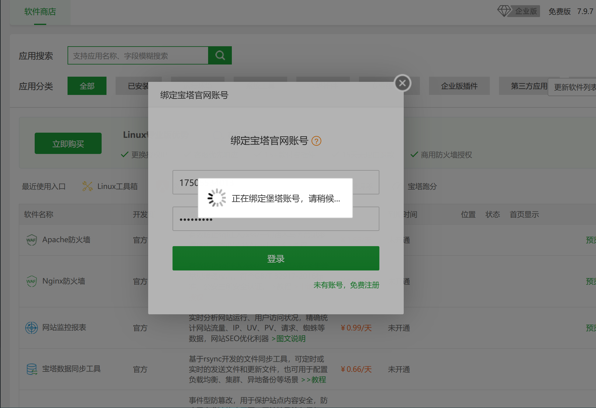596x408 pixels.
Task: Click the green 登录 login button
Action: point(276,258)
